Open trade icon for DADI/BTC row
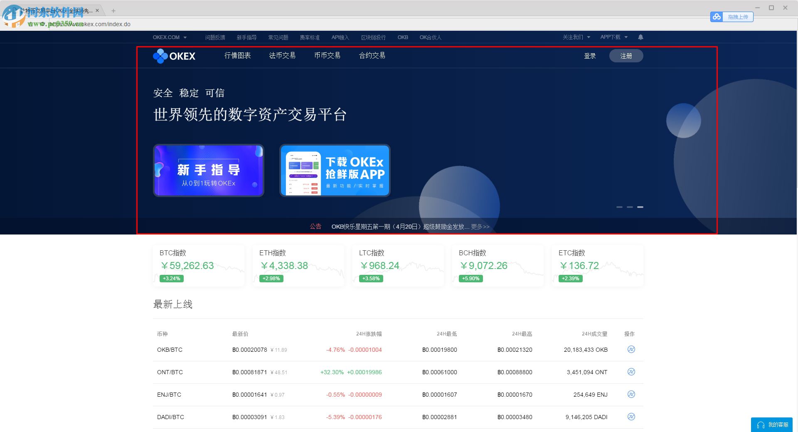798x432 pixels. click(x=631, y=417)
